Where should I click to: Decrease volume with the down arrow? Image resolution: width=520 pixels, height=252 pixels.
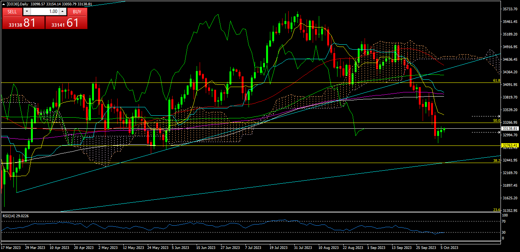pos(26,11)
